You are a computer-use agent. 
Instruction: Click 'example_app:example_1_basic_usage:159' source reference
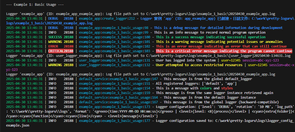pos(115,93)
